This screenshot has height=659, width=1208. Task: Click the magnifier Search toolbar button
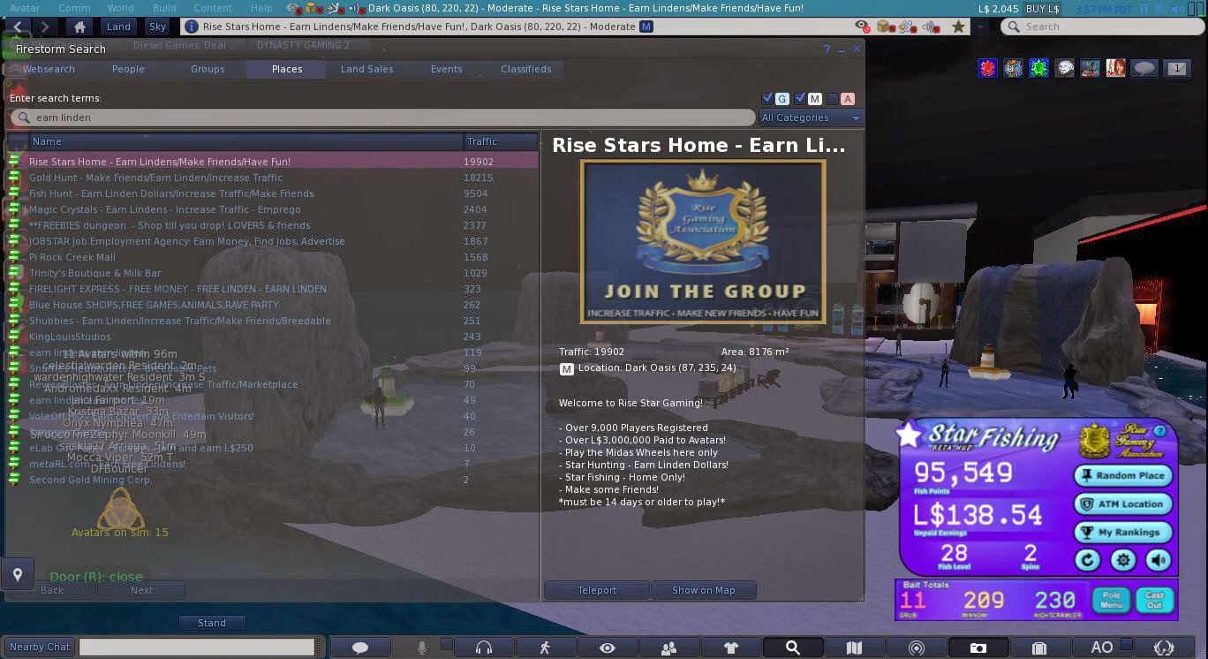[x=792, y=648]
